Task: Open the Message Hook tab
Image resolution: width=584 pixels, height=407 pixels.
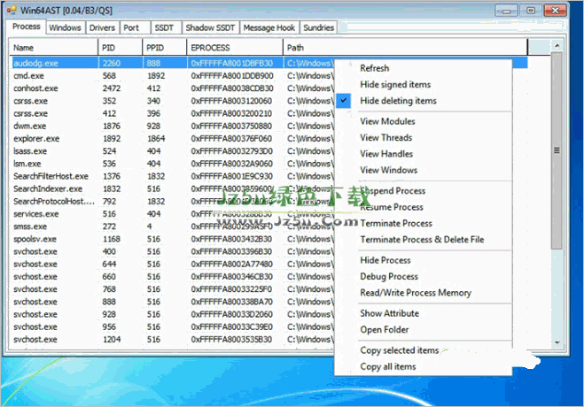Action: [x=269, y=28]
